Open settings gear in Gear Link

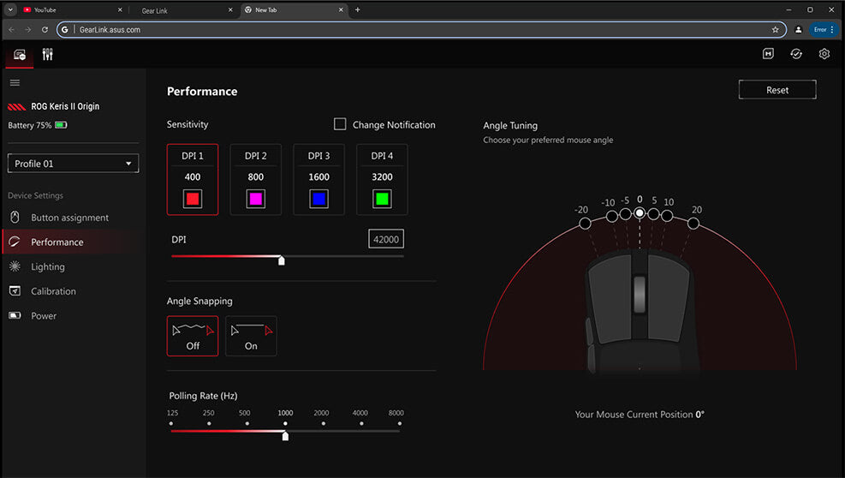point(824,54)
